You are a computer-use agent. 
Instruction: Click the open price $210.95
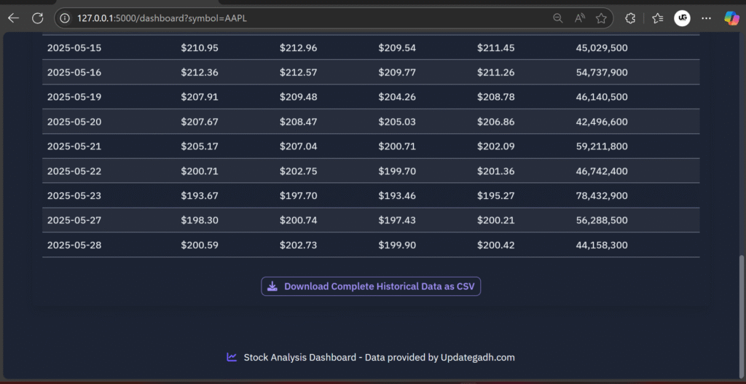(x=200, y=47)
